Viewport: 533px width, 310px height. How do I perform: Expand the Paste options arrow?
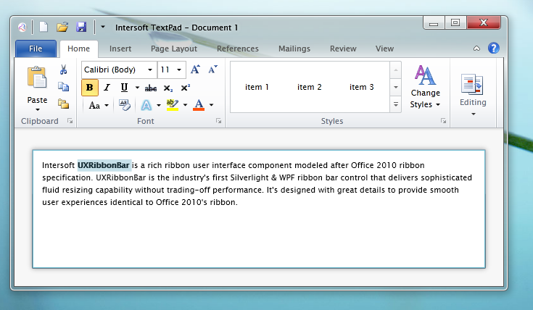[38, 109]
